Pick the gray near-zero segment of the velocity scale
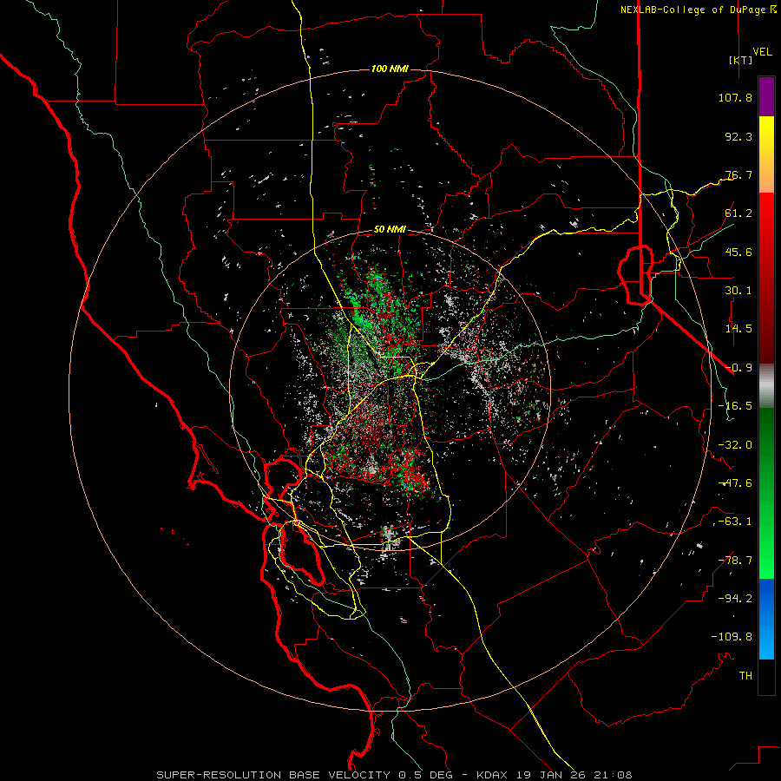This screenshot has height=781, width=781. (x=766, y=386)
